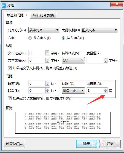Increase the 文本之前 indent with up arrow
This screenshot has width=124, height=153.
47,52
